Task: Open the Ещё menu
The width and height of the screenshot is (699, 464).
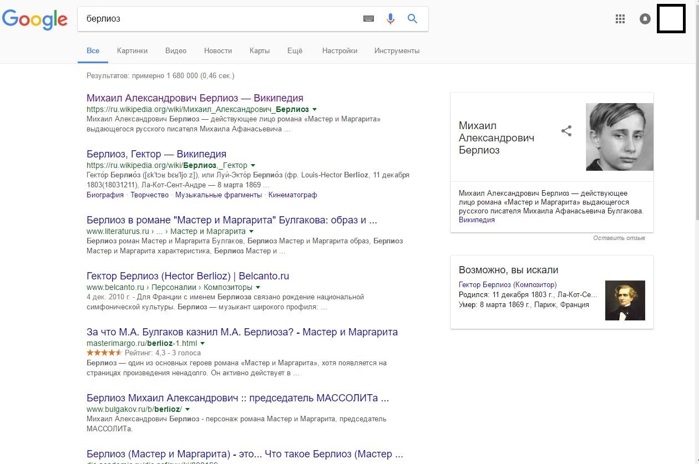Action: [295, 50]
